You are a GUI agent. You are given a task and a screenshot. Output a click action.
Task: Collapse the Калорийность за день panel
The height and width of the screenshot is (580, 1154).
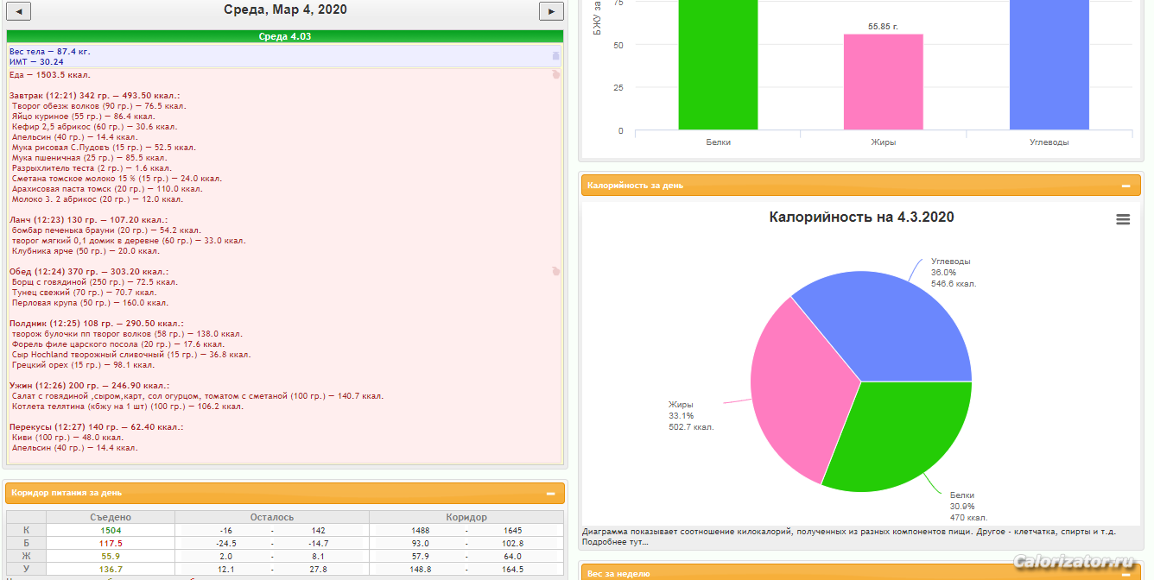(1125, 186)
